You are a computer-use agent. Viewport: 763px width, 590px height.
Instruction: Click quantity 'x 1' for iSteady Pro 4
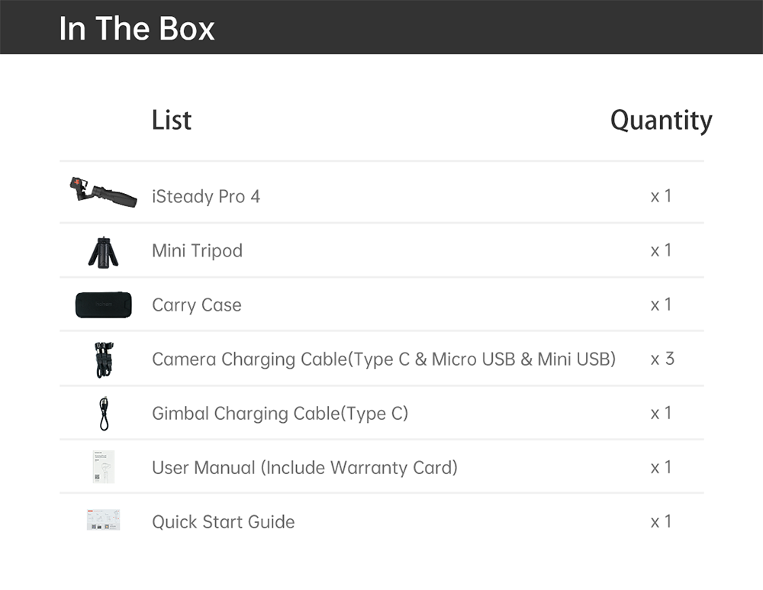(x=661, y=196)
